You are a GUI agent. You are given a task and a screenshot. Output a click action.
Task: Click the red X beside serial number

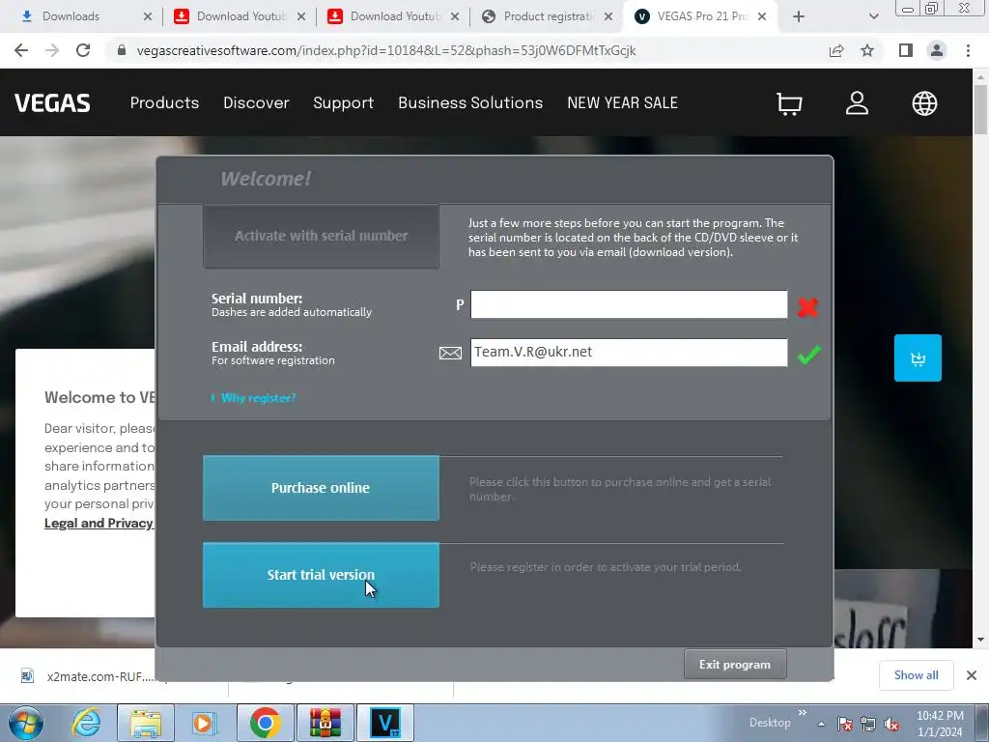[807, 306]
